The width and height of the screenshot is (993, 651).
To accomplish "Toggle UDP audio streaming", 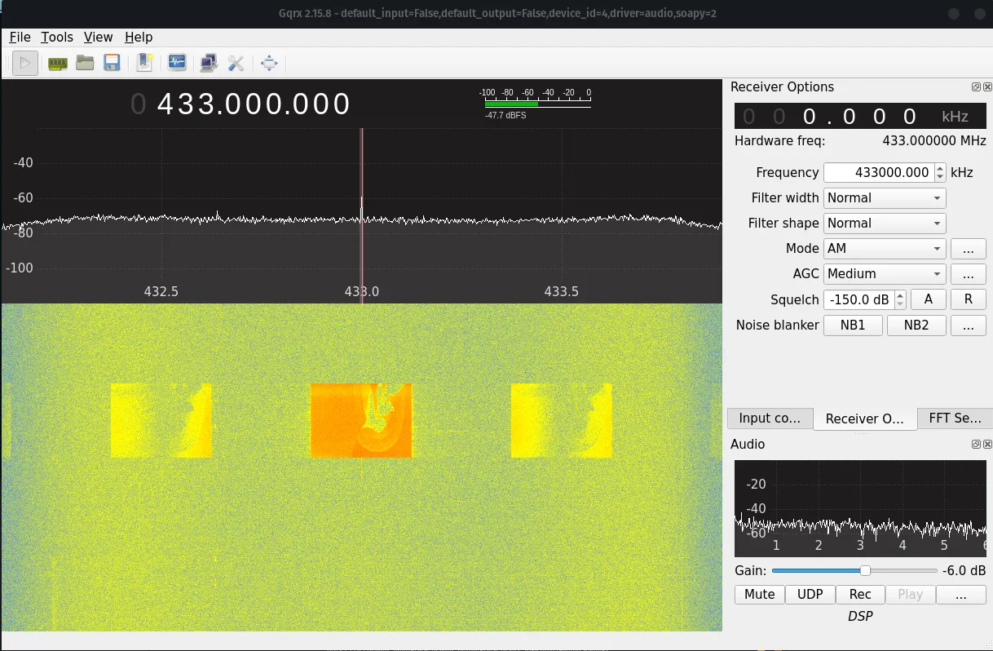I will (x=810, y=595).
